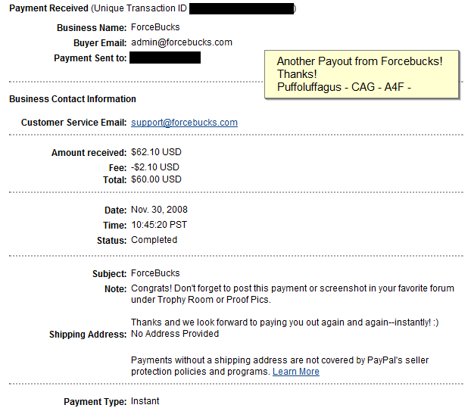Select the admin@forcebucks.com buyer email
This screenshot has width=471, height=408.
point(182,42)
